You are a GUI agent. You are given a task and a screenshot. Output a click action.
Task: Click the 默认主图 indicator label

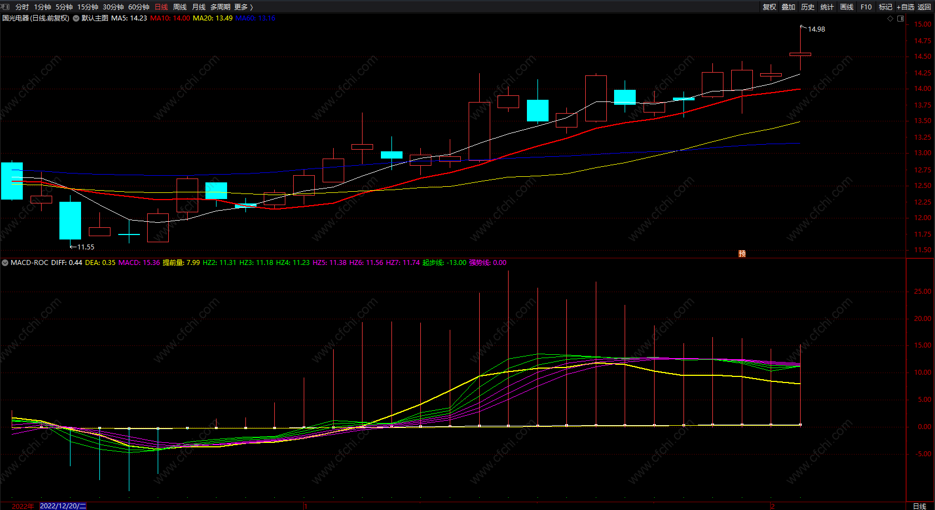[95, 18]
